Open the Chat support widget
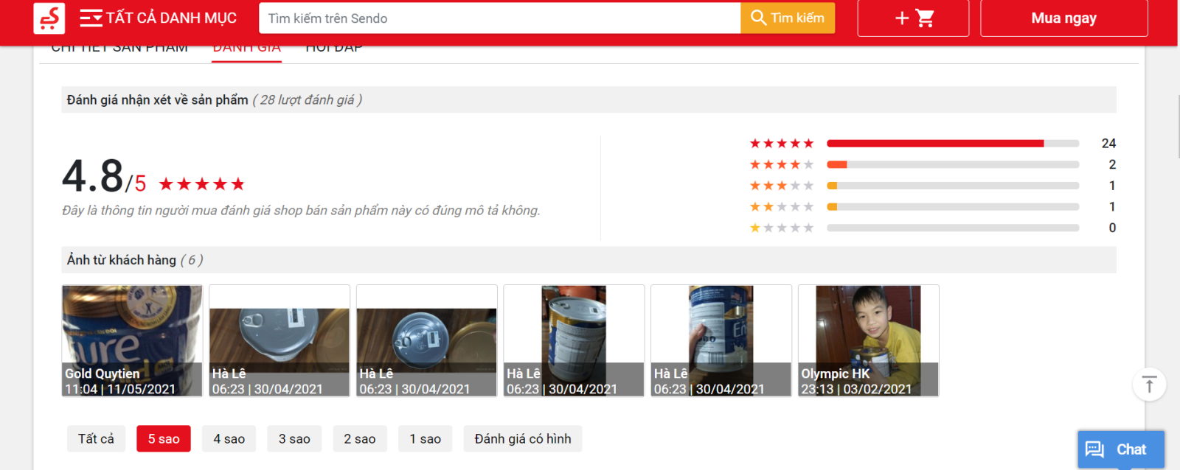 (x=1120, y=449)
